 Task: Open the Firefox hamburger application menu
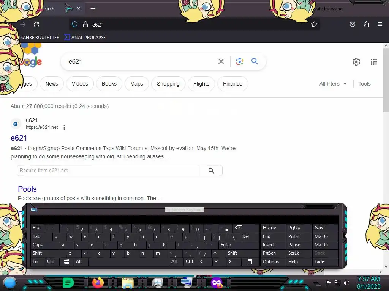click(x=380, y=24)
